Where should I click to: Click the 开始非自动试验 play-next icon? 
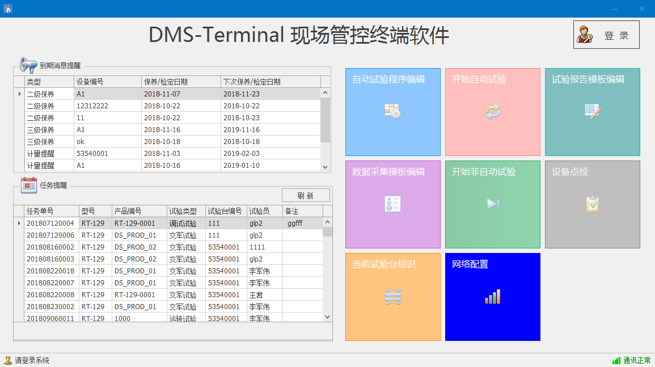coord(493,204)
